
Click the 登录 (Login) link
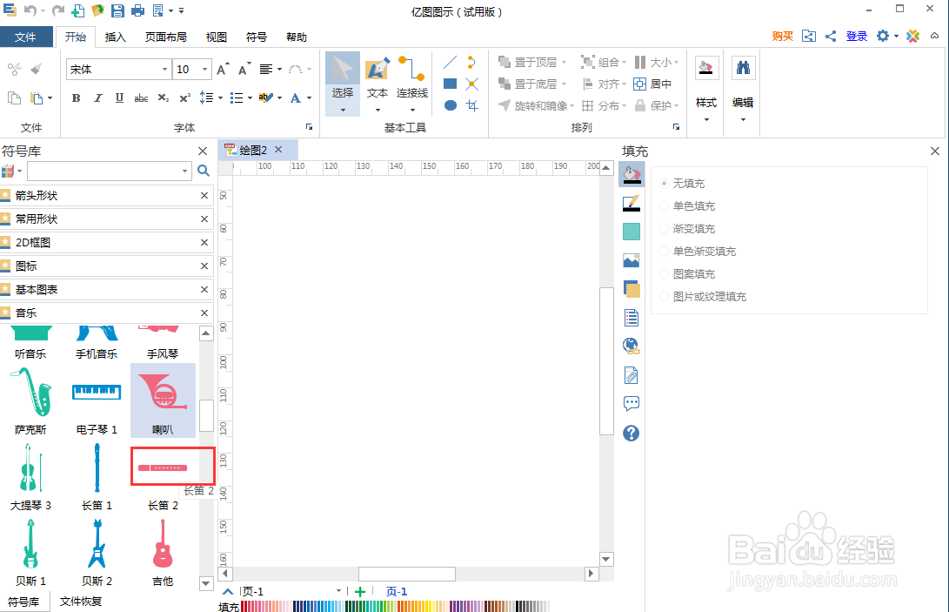click(x=856, y=36)
